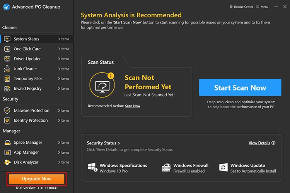Open the View Details link
The image size is (290, 193).
pos(259,143)
